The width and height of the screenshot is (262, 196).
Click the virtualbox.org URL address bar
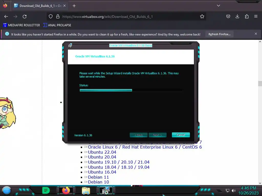coord(127,17)
